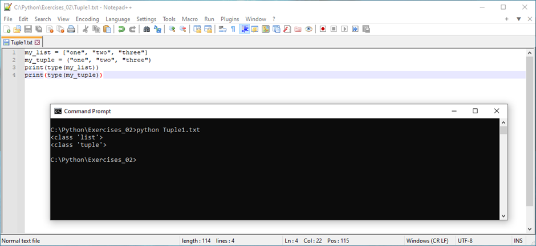Toggle INS insert mode in status bar
The width and height of the screenshot is (536, 246).
pyautogui.click(x=518, y=241)
